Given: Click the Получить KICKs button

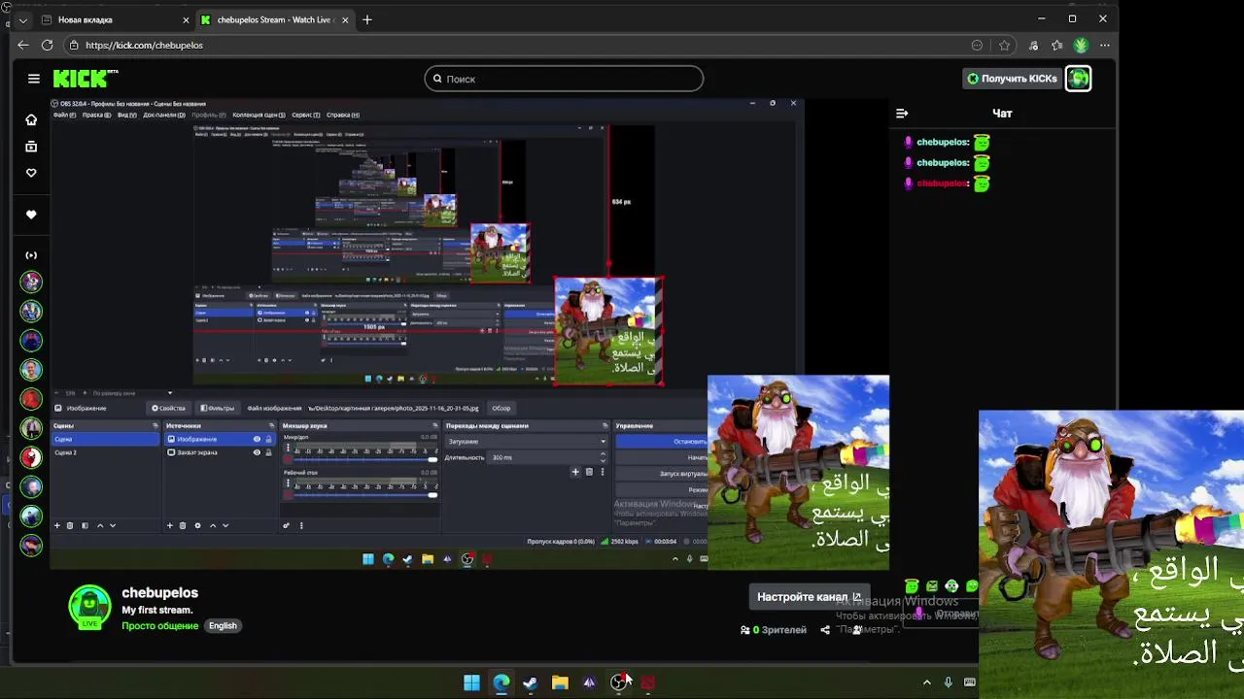Looking at the screenshot, I should coord(1012,79).
